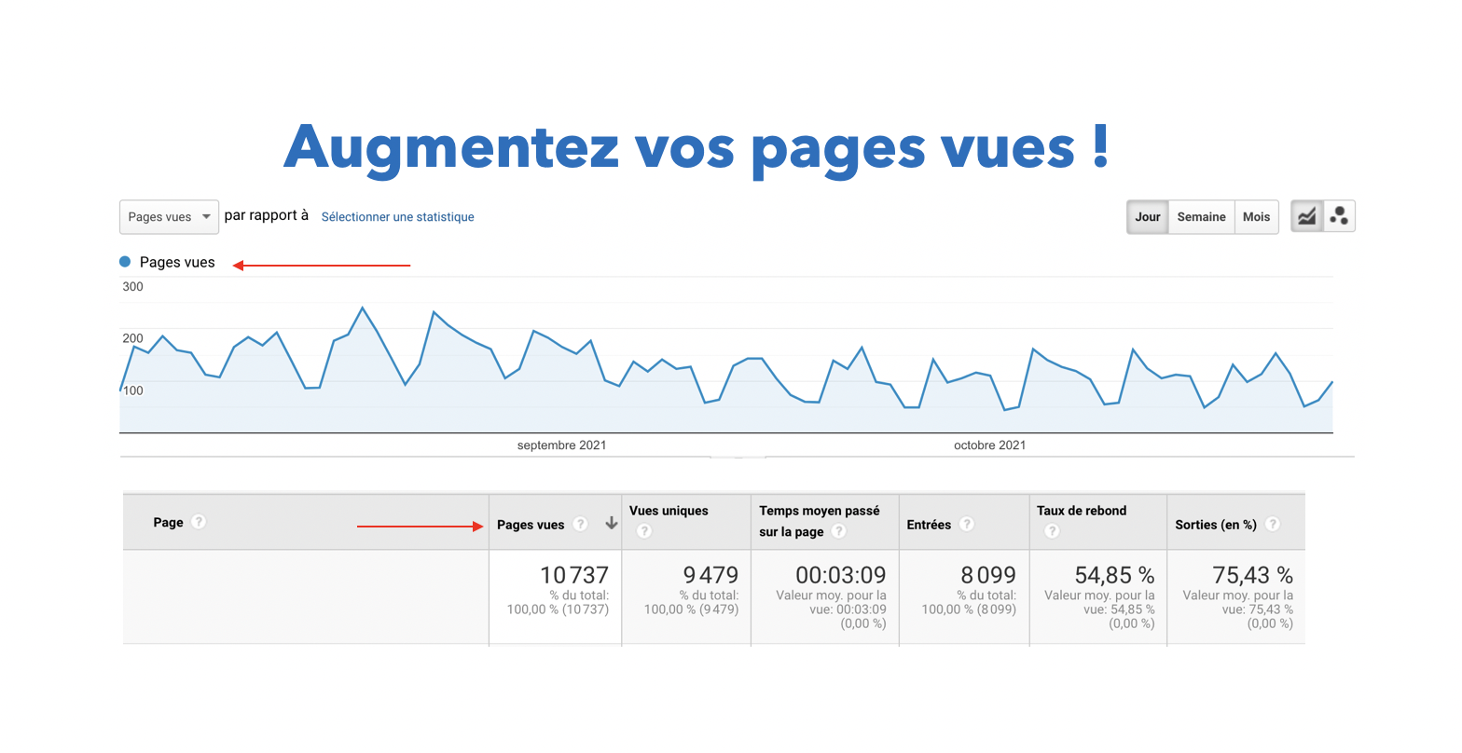Click the Pages vues help question icon
Image resolution: width=1462 pixels, height=753 pixels.
[580, 524]
